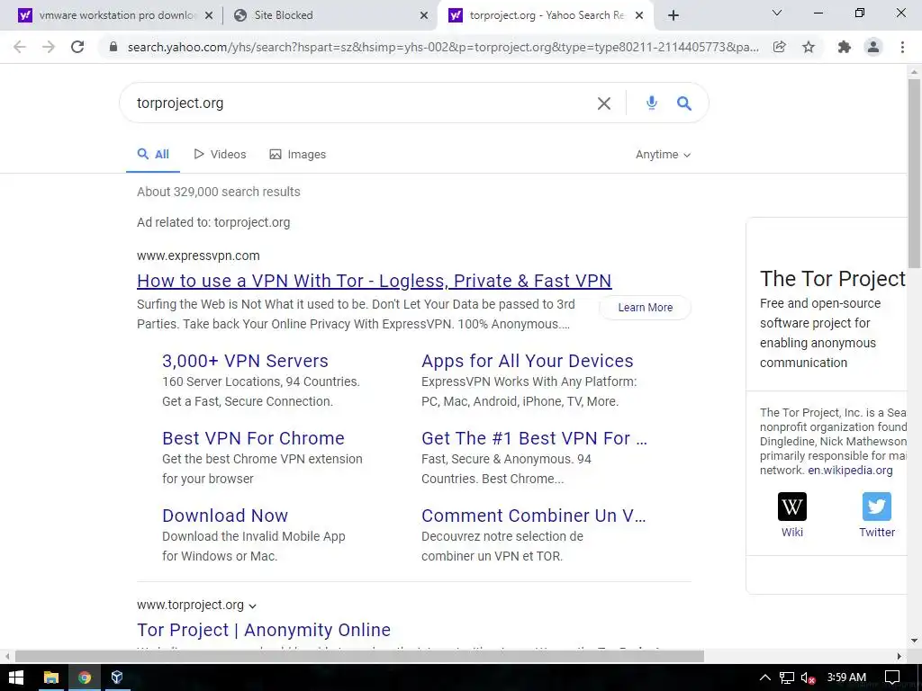Click the vertical scrollbar thumb
This screenshot has width=922, height=691.
(914, 174)
